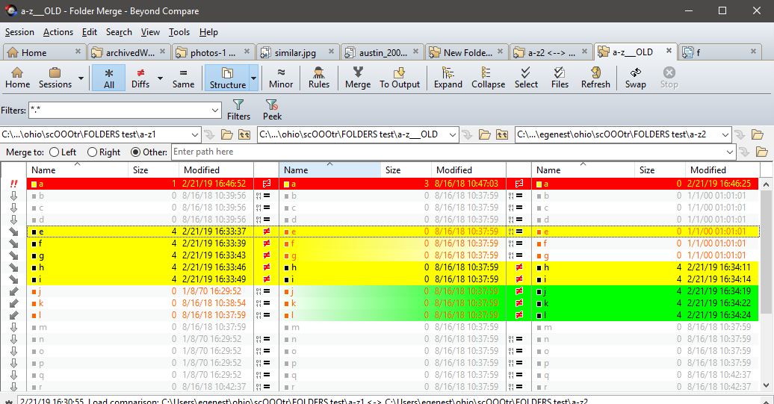Browse for right folder icon

[x=758, y=134]
